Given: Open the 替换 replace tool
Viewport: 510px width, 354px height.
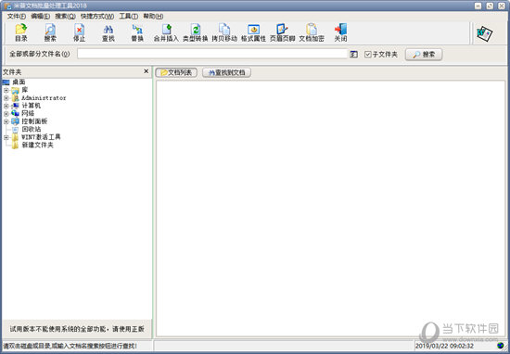Looking at the screenshot, I should pyautogui.click(x=137, y=32).
